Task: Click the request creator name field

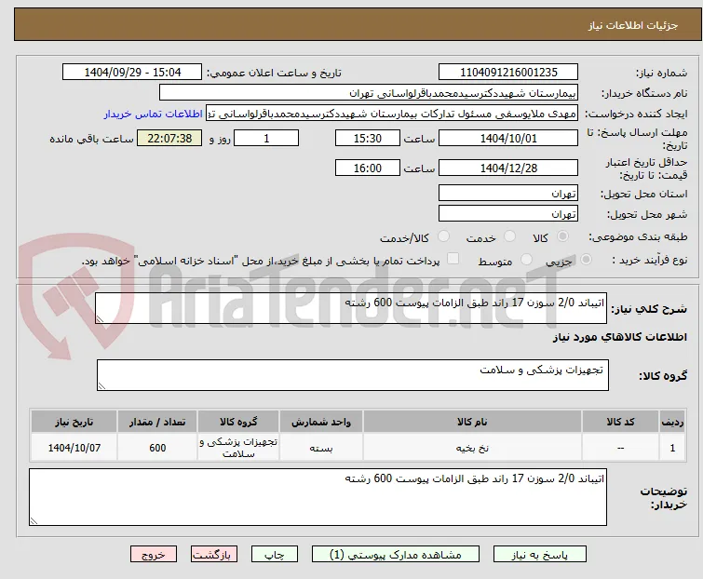Action: click(x=392, y=114)
